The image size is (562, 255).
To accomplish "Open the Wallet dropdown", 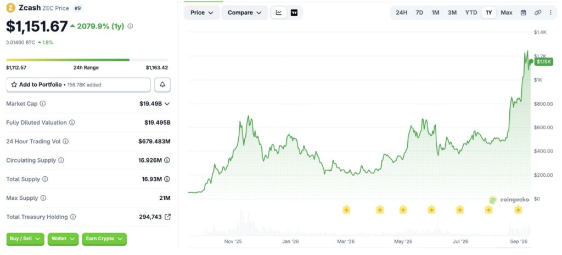I will point(63,239).
